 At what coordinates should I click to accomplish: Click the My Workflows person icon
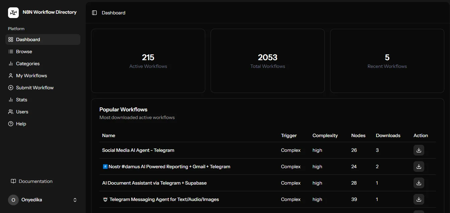click(11, 76)
